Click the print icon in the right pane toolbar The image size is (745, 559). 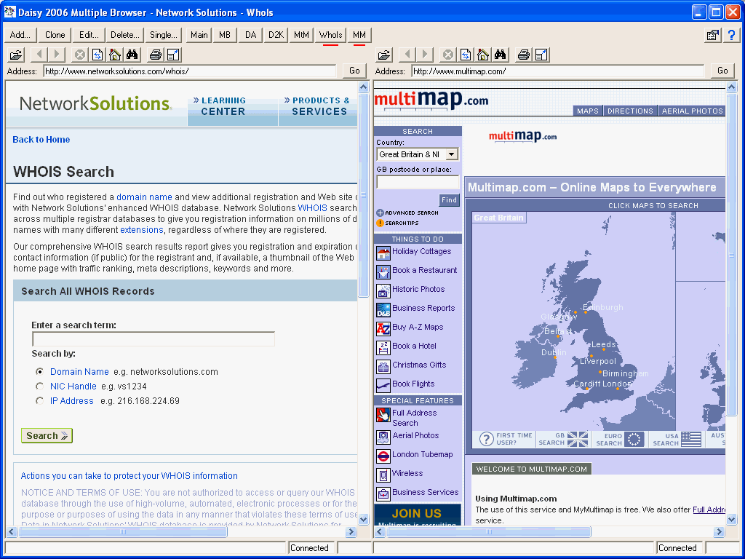pyautogui.click(x=523, y=55)
